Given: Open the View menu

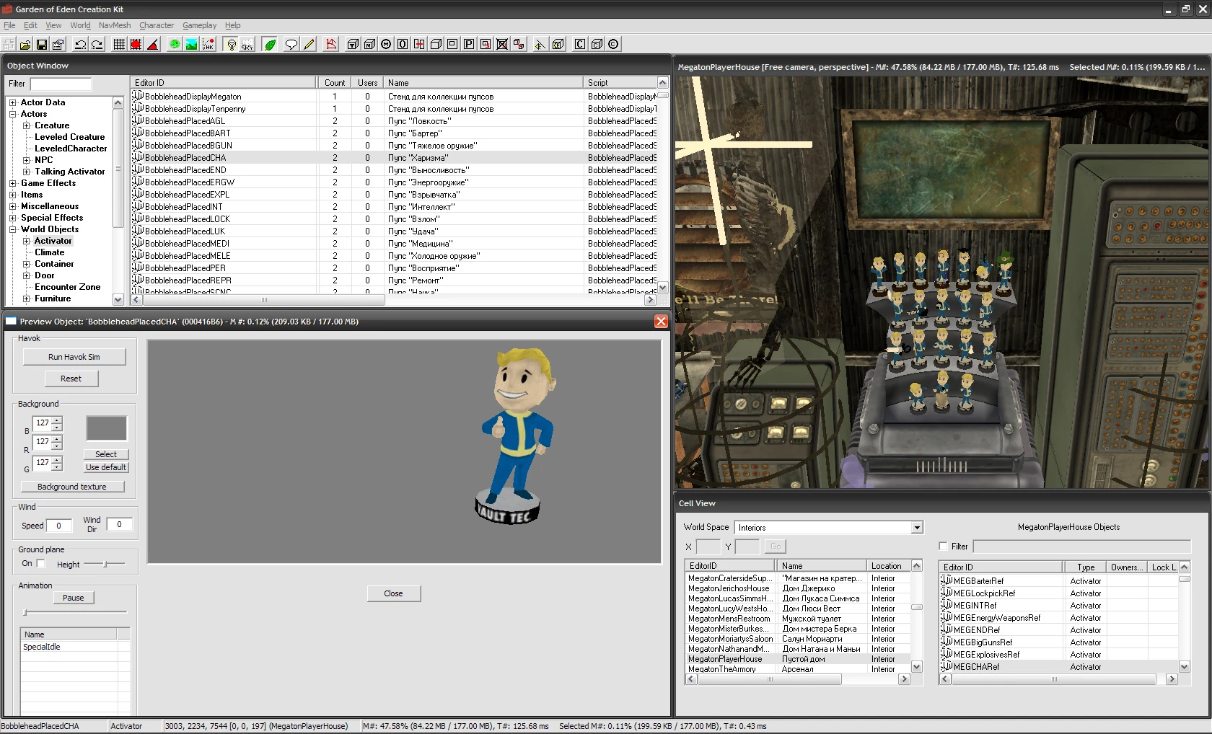Looking at the screenshot, I should point(53,25).
